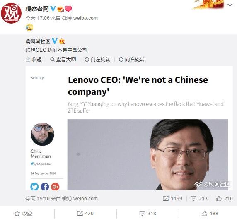The height and width of the screenshot is (219, 237).
Task: View the large image via 查看大图
Action: 63,59
